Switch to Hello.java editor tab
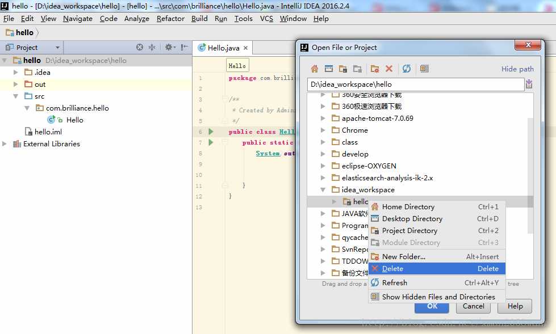 pyautogui.click(x=223, y=48)
